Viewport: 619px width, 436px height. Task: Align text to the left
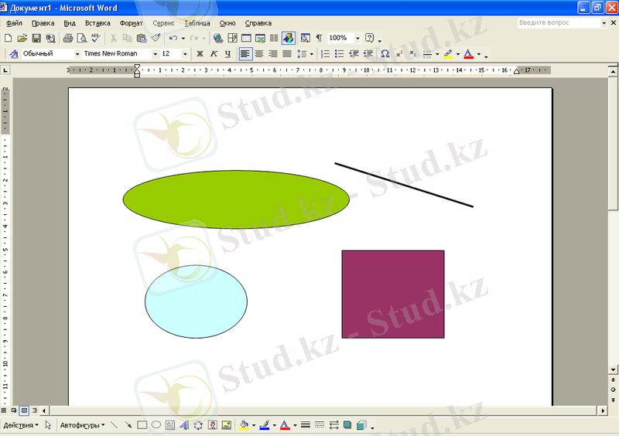(245, 53)
